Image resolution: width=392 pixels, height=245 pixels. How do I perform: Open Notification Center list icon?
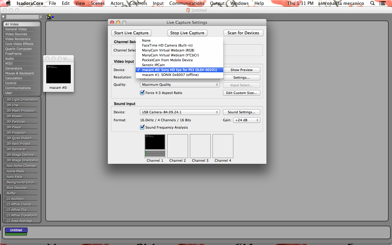[382, 3]
